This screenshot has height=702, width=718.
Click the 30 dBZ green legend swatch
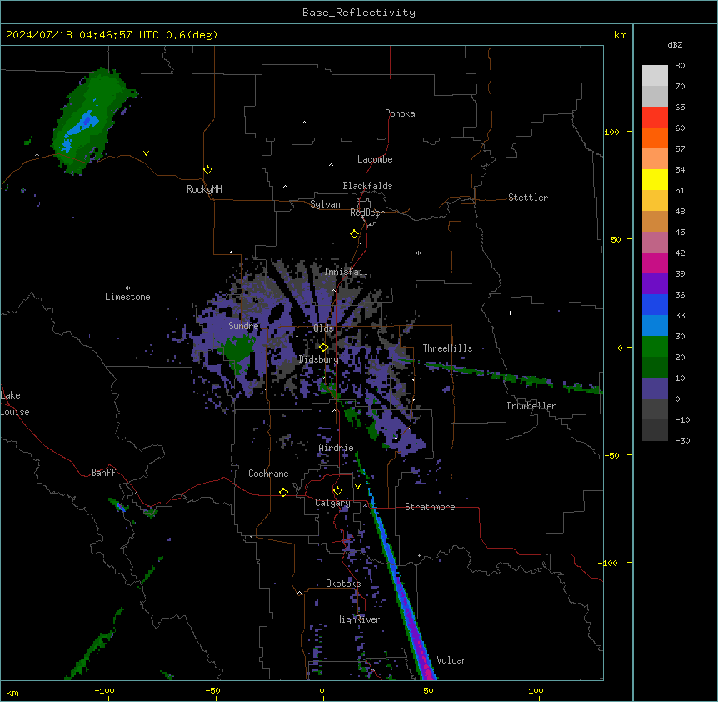point(655,347)
